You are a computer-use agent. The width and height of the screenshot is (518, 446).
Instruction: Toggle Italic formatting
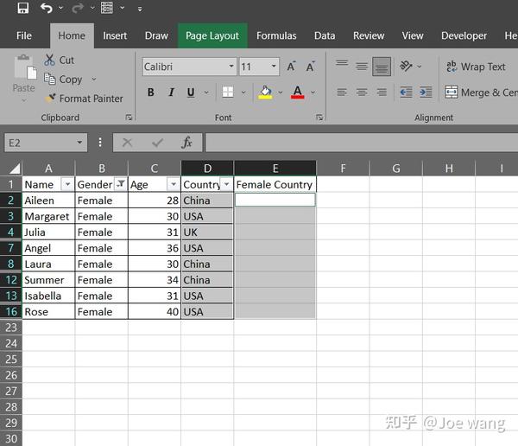pyautogui.click(x=171, y=92)
